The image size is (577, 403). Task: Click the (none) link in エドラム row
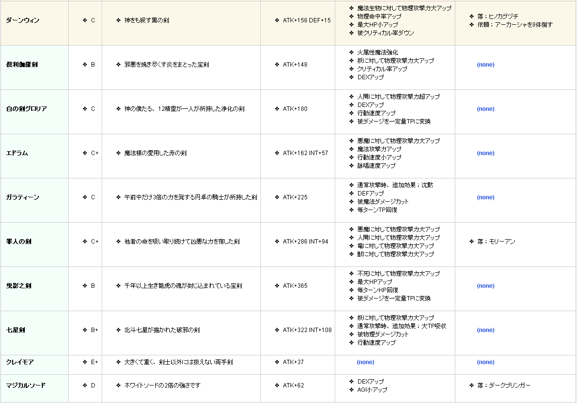coord(485,153)
